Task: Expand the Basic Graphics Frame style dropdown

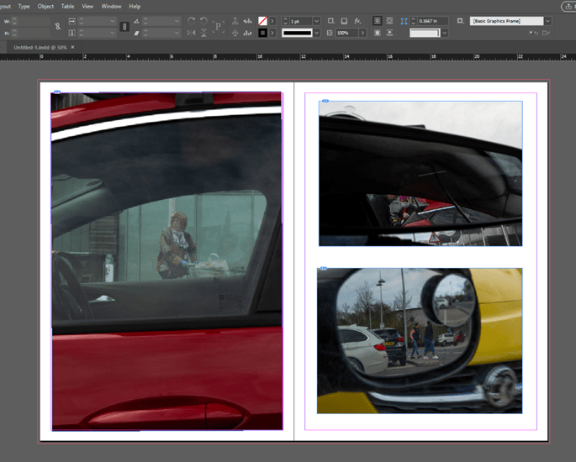Action: 547,20
